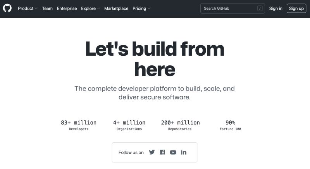Expand the Product dropdown menu
Image resolution: width=310 pixels, height=169 pixels.
point(28,9)
